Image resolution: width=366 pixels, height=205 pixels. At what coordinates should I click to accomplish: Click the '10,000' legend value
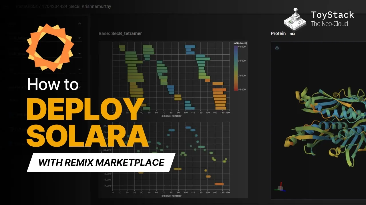coord(242,89)
